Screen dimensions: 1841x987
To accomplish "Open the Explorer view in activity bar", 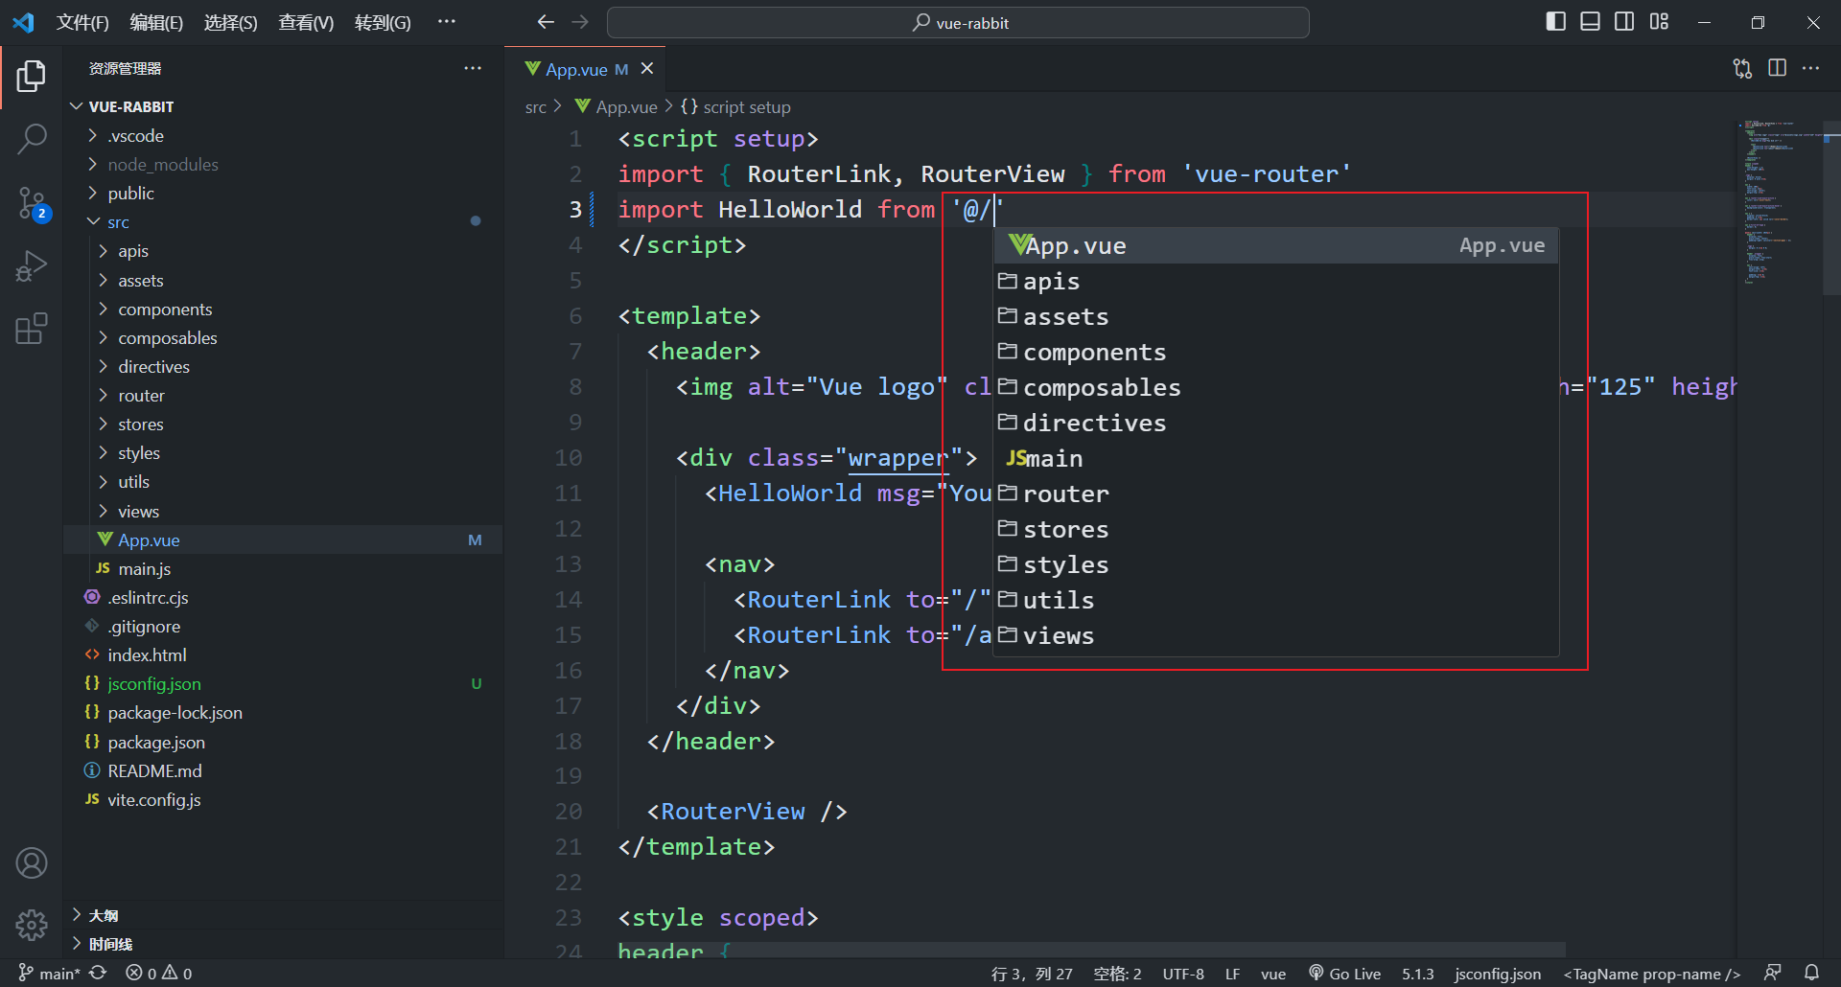I will [x=32, y=77].
